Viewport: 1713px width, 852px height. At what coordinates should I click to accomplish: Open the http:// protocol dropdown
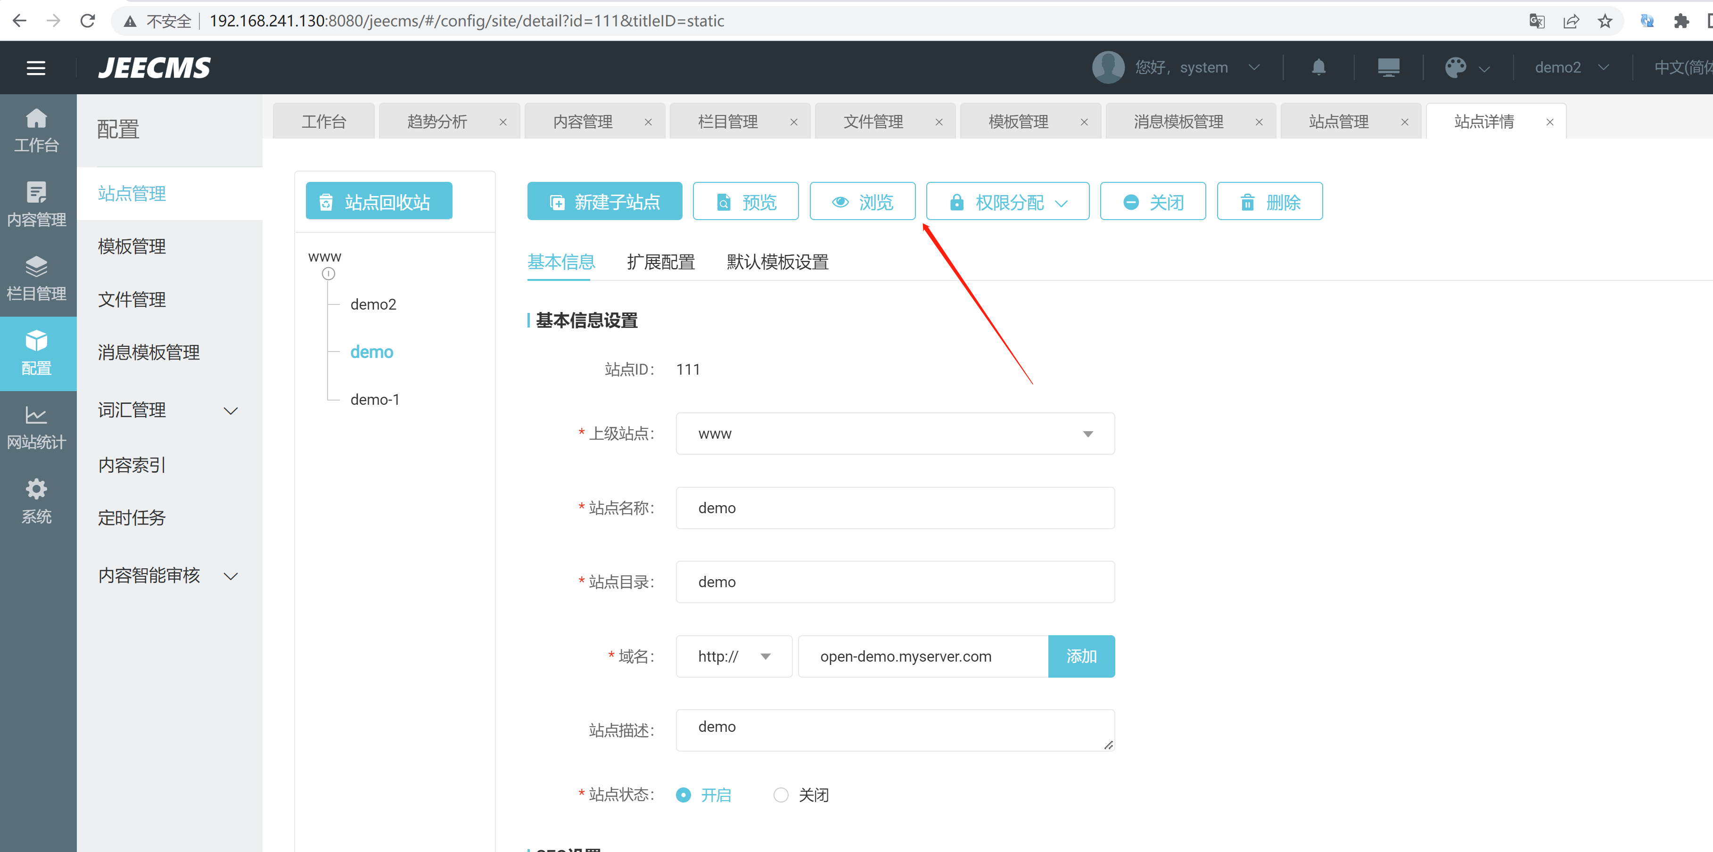pyautogui.click(x=733, y=656)
